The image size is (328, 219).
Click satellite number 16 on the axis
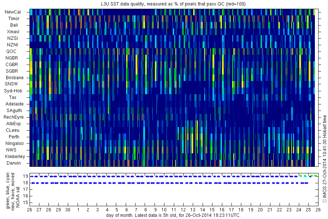[x=26, y=196]
